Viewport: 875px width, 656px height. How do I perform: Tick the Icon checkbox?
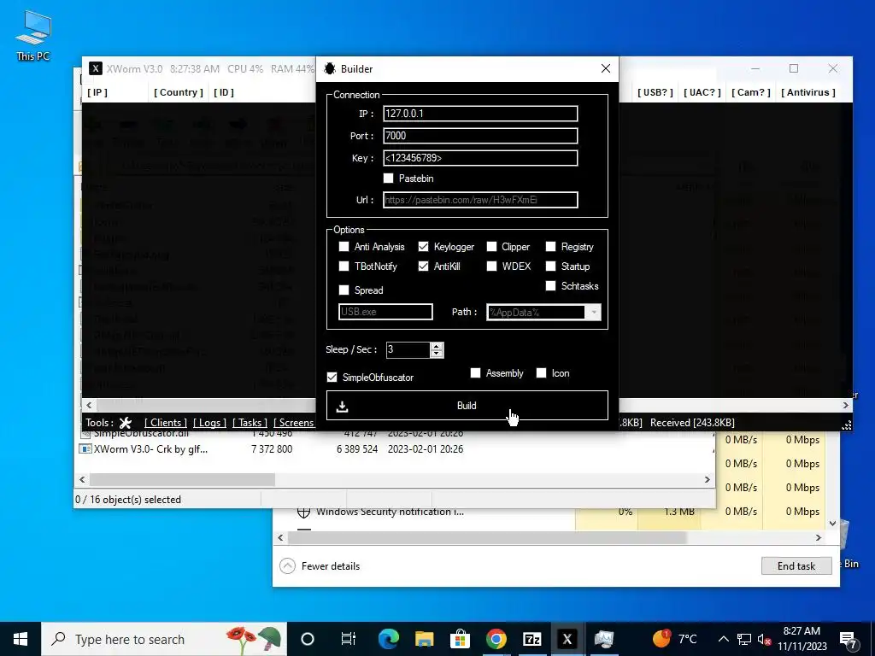(541, 372)
